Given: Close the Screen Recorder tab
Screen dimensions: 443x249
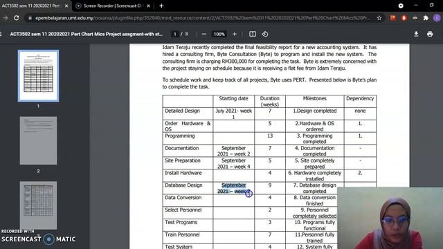Looking at the screenshot, I should (x=148, y=6).
